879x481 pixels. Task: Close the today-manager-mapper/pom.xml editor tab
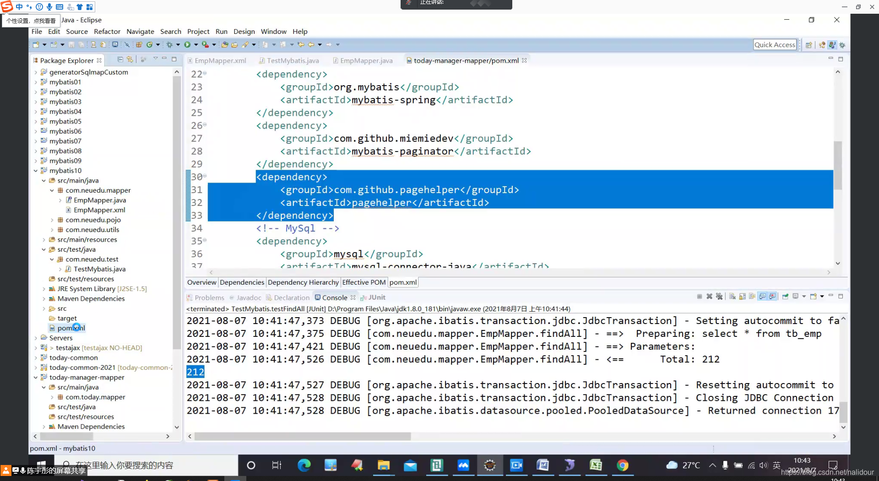click(524, 60)
